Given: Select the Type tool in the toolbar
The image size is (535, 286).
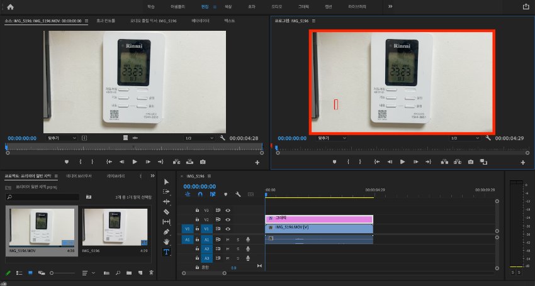Looking at the screenshot, I should pos(166,251).
